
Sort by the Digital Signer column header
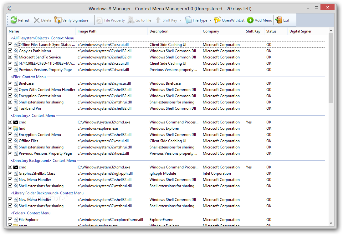click(306, 31)
